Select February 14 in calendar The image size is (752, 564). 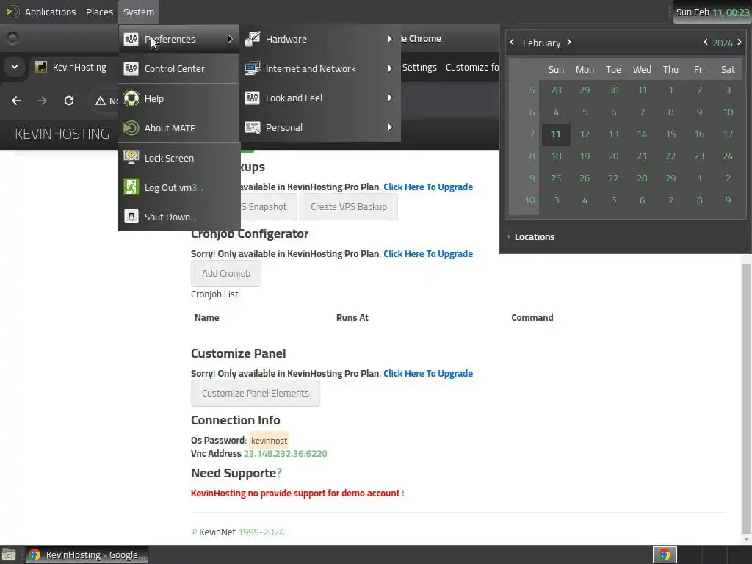pos(642,134)
